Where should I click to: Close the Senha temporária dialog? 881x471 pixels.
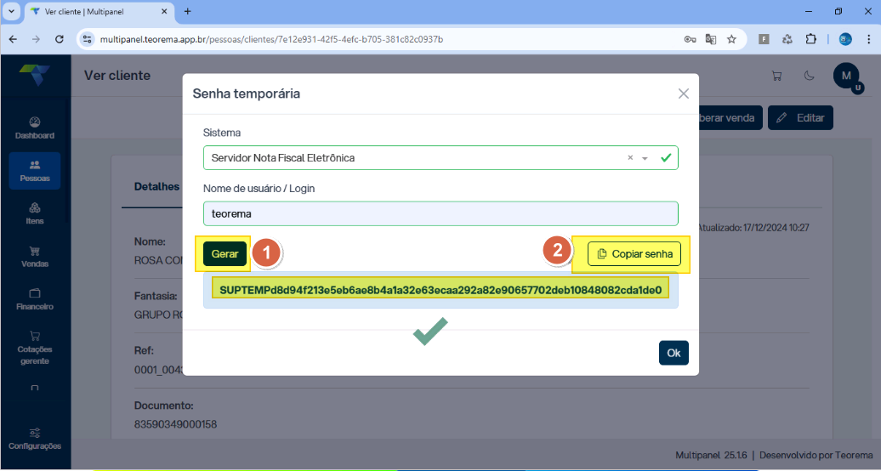click(x=683, y=94)
